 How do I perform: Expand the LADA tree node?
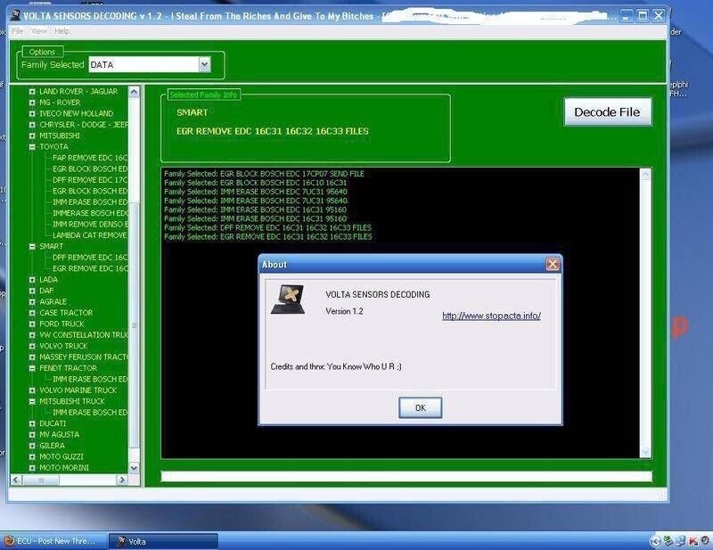point(32,280)
